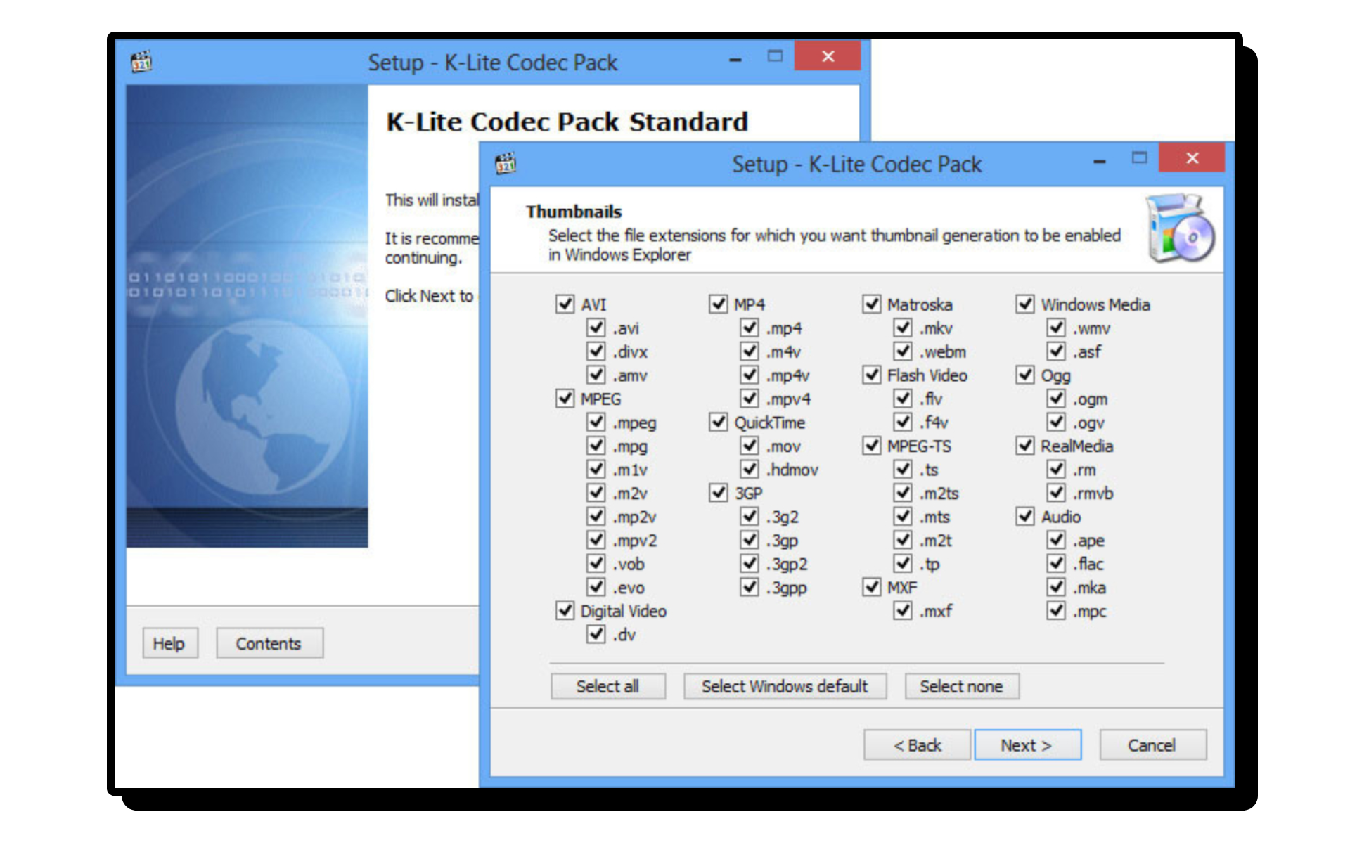Disable thumbnails for .flac files
The height and width of the screenshot is (845, 1350).
coord(1056,563)
